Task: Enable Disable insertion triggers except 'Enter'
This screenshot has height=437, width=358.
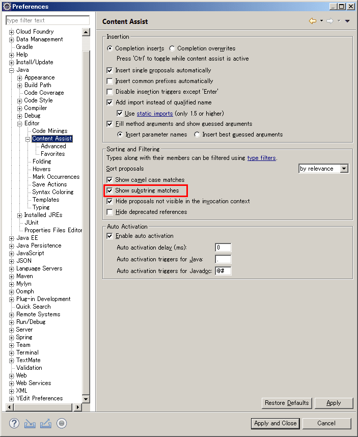Action: 110,92
